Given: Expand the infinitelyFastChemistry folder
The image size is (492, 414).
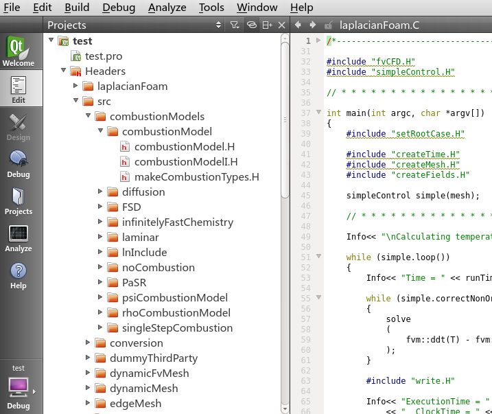Looking at the screenshot, I should [x=100, y=221].
